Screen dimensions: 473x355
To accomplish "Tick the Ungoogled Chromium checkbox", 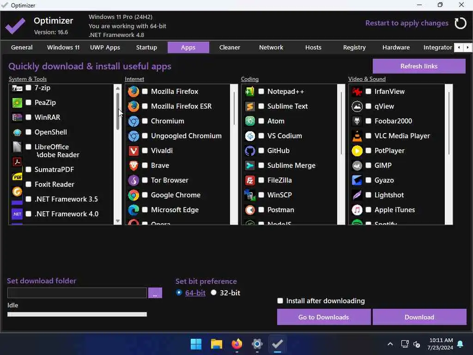I will coord(145,136).
